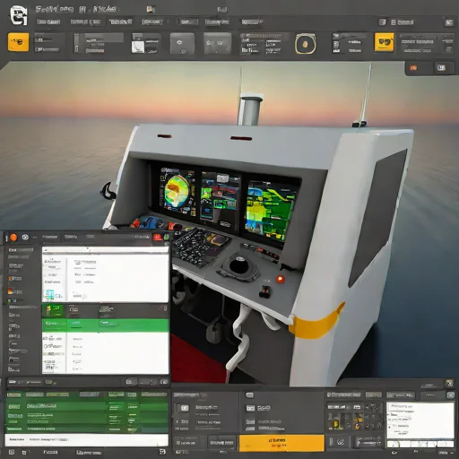The image size is (459, 459).
Task: Select the bright green highlighted row in the list
Action: click(105, 325)
